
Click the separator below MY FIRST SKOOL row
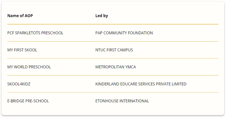(113, 58)
